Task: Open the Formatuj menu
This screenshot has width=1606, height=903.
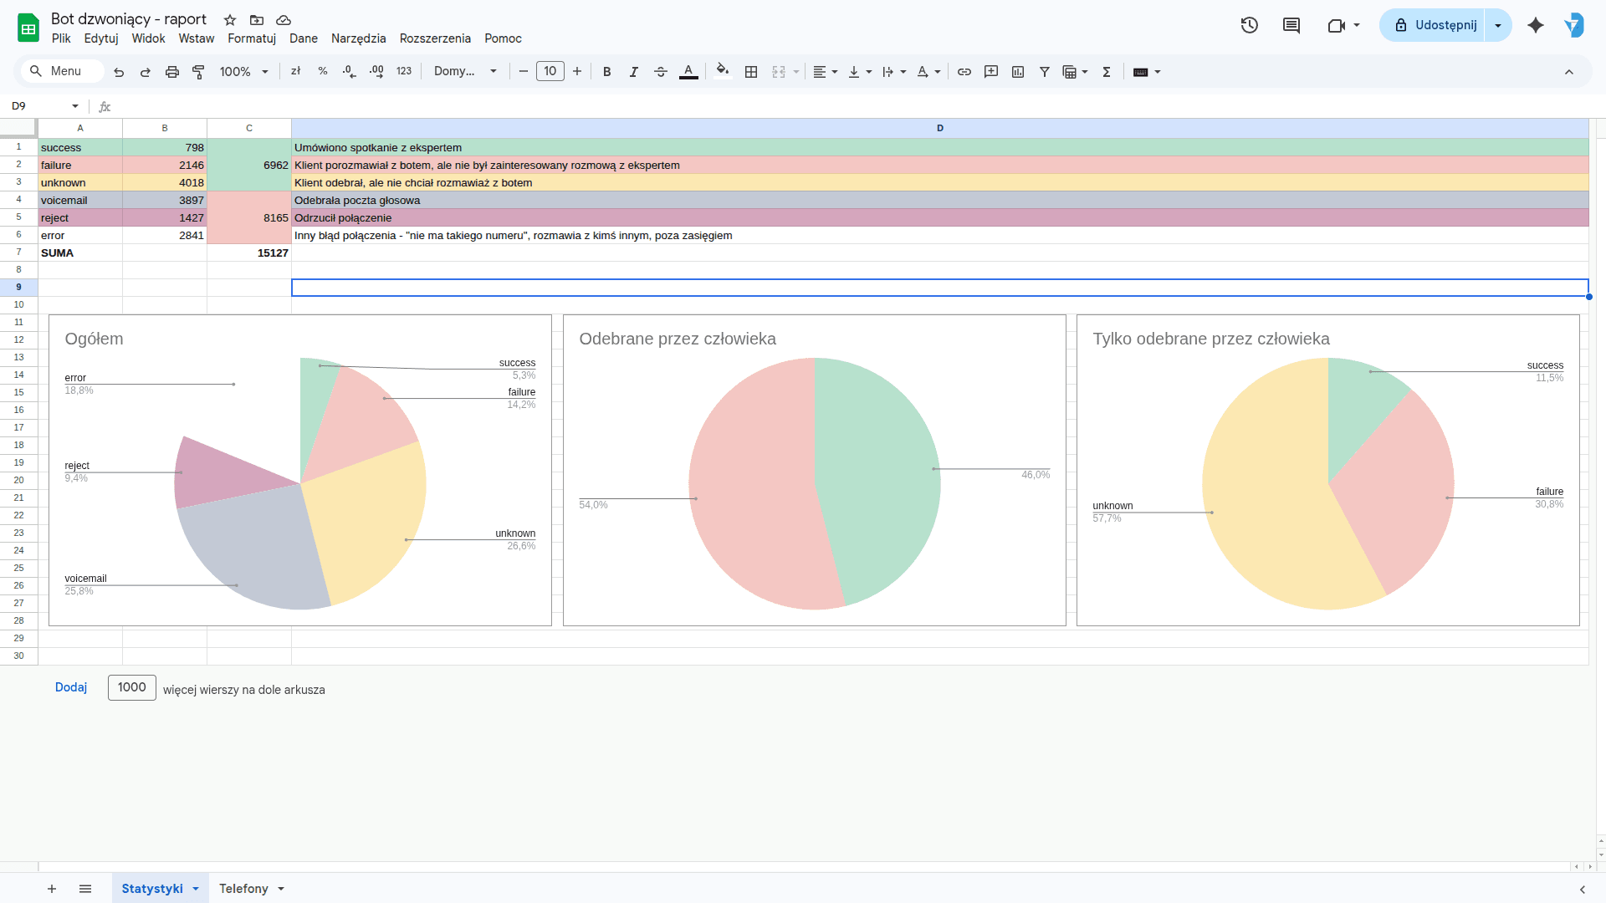Action: [252, 38]
